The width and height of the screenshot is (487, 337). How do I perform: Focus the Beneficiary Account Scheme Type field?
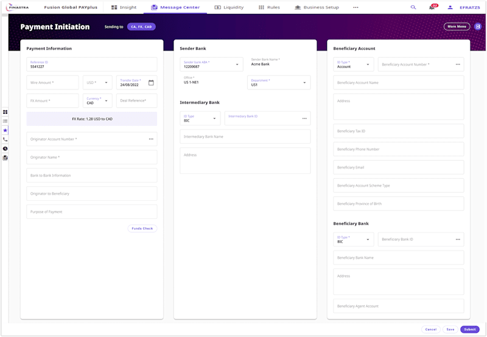pos(399,186)
